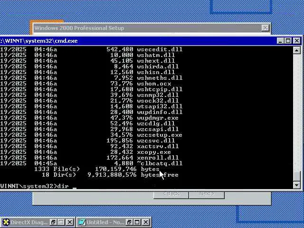The width and height of the screenshot is (304, 228).
Task: Maximize the Untitled Notepad minimized window
Action: (x=137, y=222)
